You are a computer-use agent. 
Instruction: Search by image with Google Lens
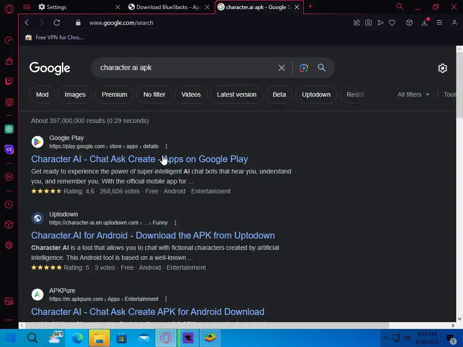coord(303,68)
